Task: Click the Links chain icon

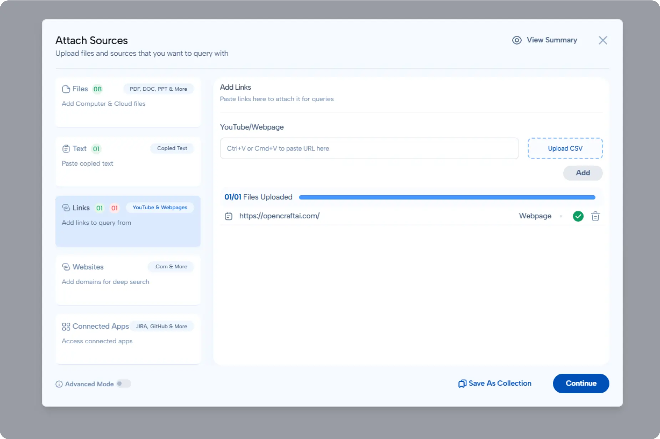Action: click(x=66, y=207)
